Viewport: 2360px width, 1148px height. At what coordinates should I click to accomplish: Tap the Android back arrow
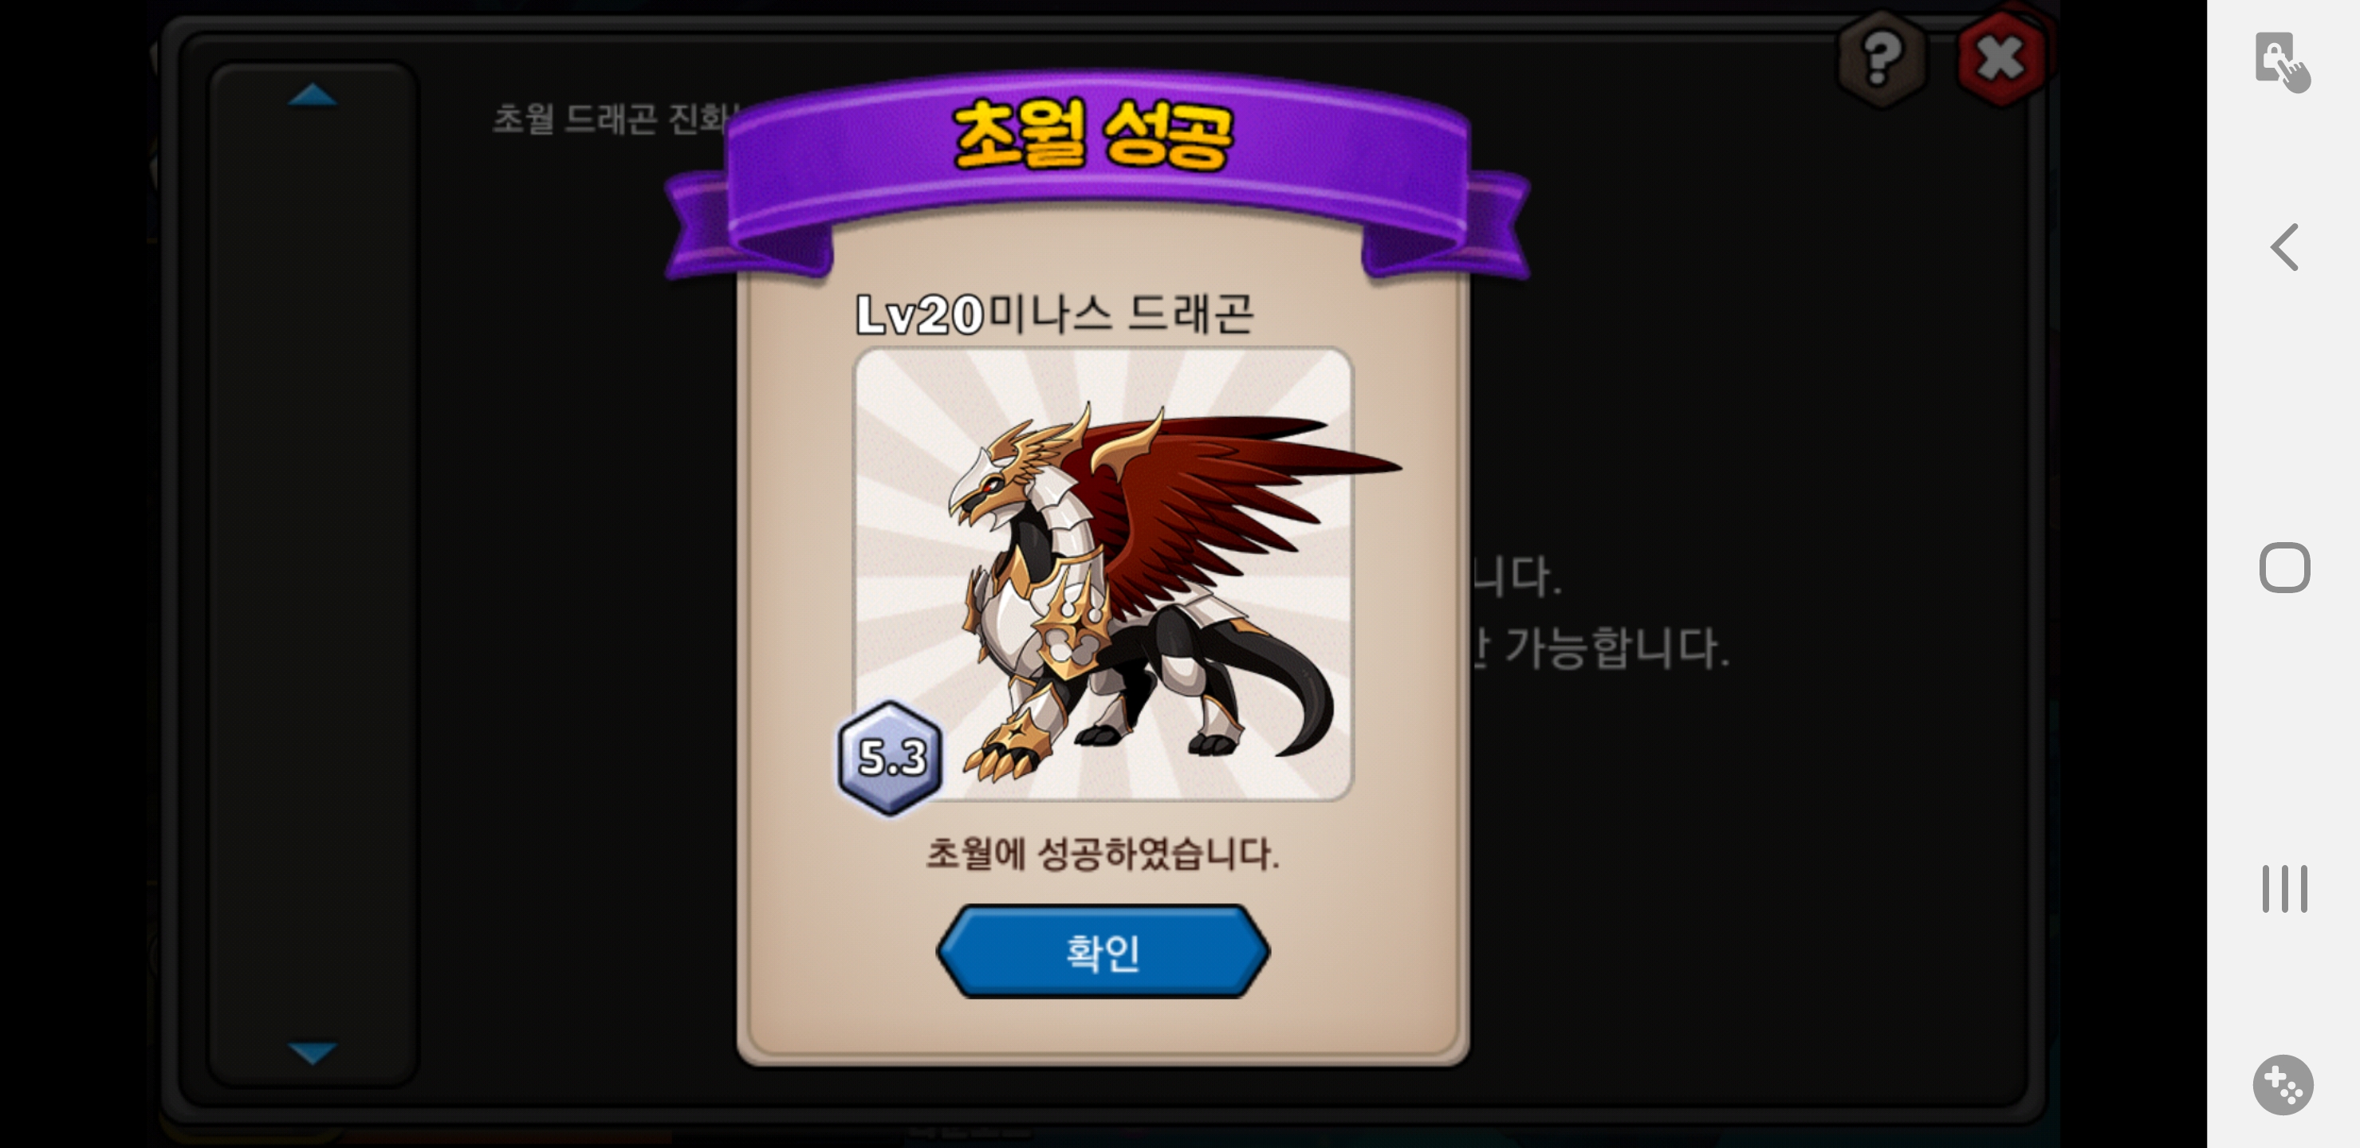[2284, 247]
